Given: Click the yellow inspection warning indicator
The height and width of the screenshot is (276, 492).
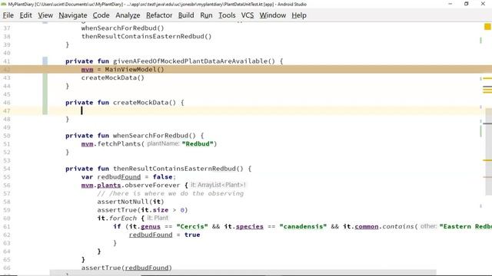Looking at the screenshot, I should (487, 27).
